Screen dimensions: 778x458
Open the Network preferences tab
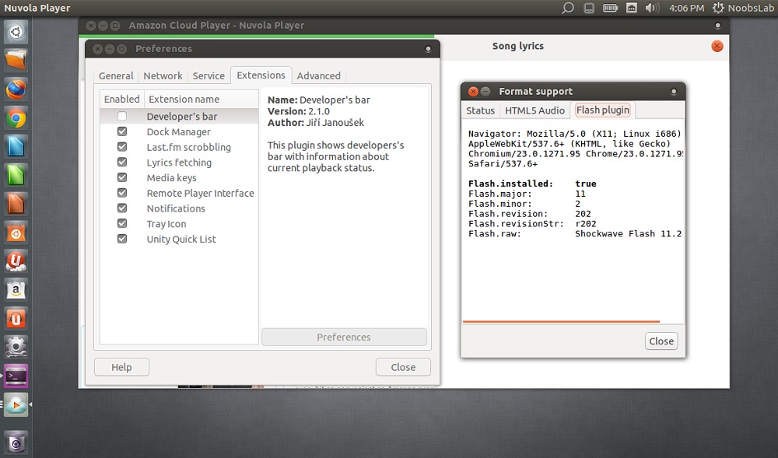pos(163,76)
